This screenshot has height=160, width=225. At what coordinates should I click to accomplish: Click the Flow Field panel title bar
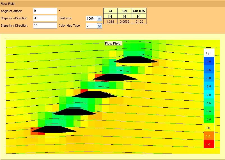[x=112, y=4]
